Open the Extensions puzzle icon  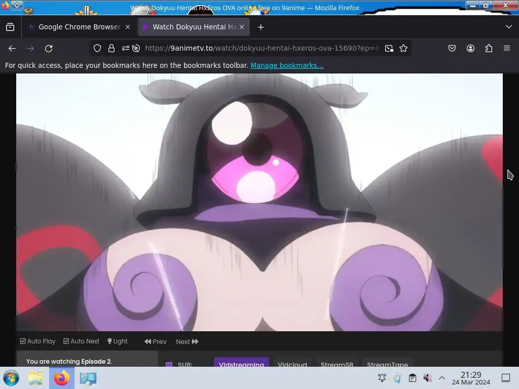[489, 48]
